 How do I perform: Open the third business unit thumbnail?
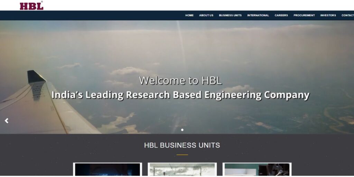[x=257, y=169]
